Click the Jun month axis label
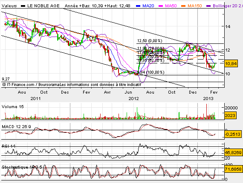This screenshot has width=243, height=183. point(128,92)
